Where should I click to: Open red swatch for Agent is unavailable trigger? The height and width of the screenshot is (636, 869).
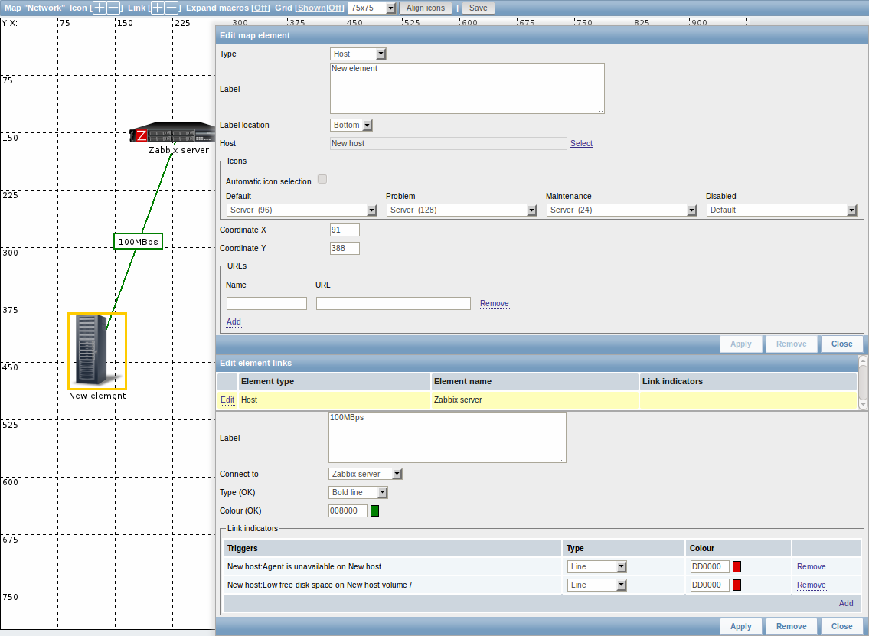pyautogui.click(x=737, y=567)
